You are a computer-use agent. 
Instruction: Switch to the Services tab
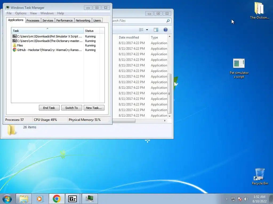(48, 20)
